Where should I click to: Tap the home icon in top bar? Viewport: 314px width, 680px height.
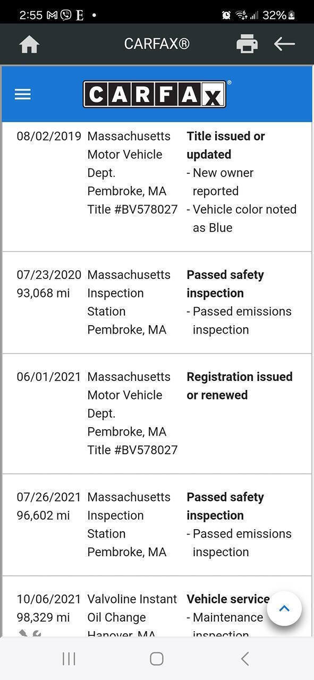click(x=29, y=44)
